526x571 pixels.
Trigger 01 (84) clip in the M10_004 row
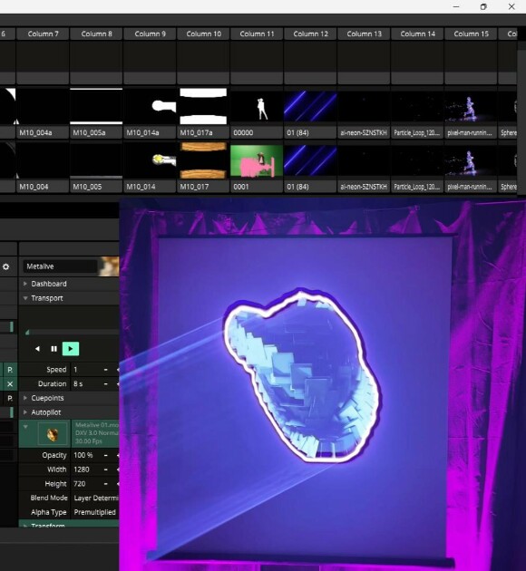(310, 160)
